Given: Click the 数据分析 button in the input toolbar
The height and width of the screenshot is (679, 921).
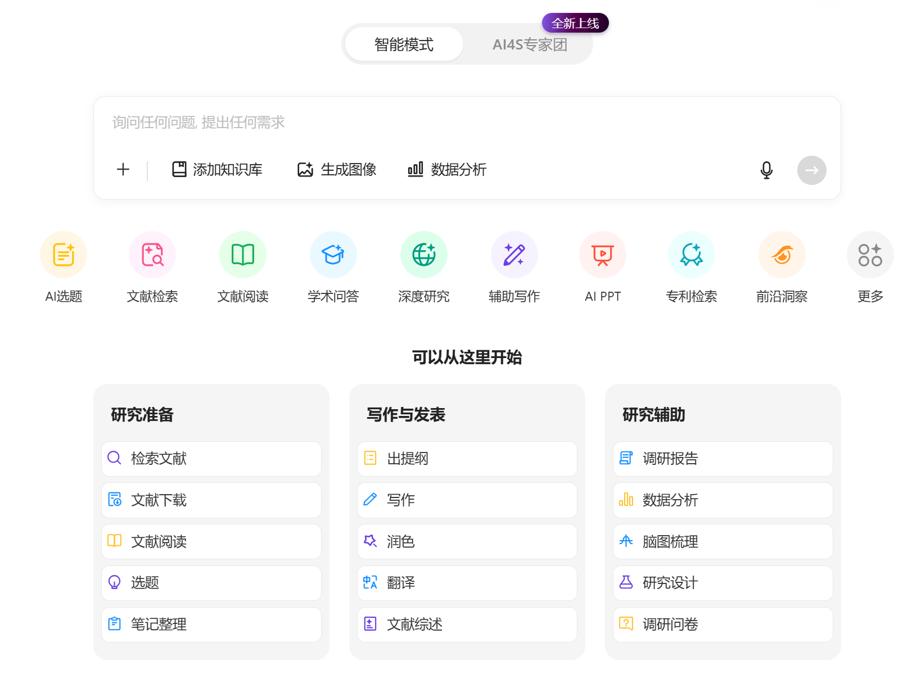Looking at the screenshot, I should coord(447,169).
